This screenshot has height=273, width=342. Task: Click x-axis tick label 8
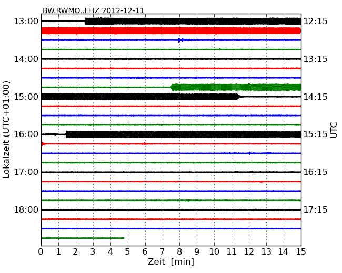point(179,252)
